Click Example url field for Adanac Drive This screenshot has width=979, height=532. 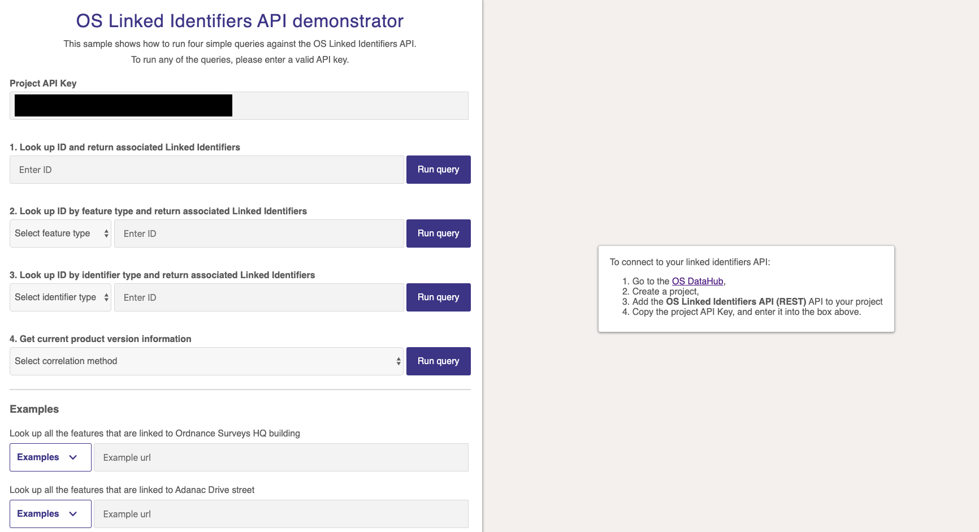coord(281,514)
